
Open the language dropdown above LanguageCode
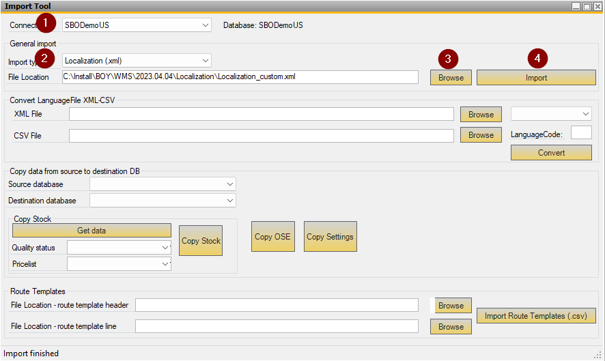(551, 114)
